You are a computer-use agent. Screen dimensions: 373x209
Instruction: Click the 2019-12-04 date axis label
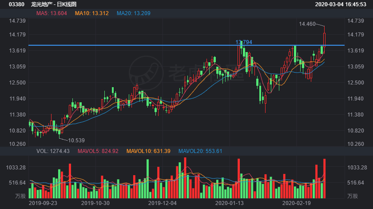163,203
